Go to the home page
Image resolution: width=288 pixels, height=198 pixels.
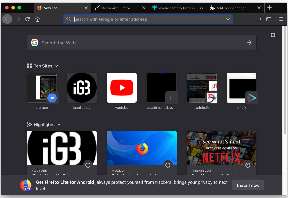coord(37,19)
